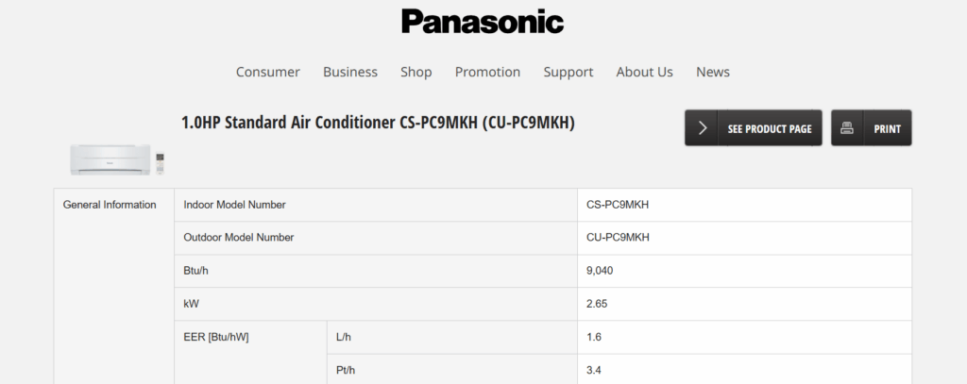The height and width of the screenshot is (384, 967).
Task: Click the Indoor Model Number row label
Action: click(234, 205)
